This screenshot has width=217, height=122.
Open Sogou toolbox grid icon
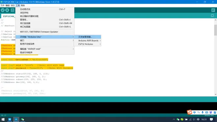pyautogui.click(x=215, y=112)
